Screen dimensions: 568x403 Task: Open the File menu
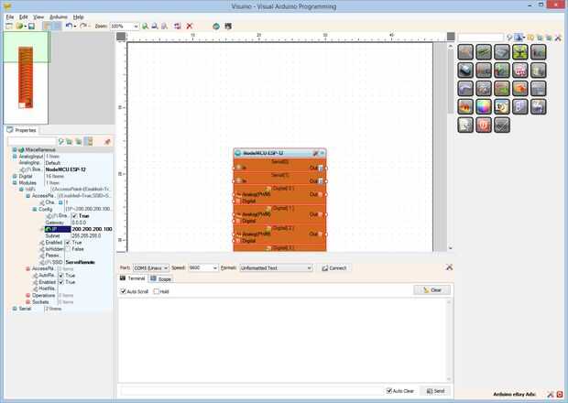(10, 17)
